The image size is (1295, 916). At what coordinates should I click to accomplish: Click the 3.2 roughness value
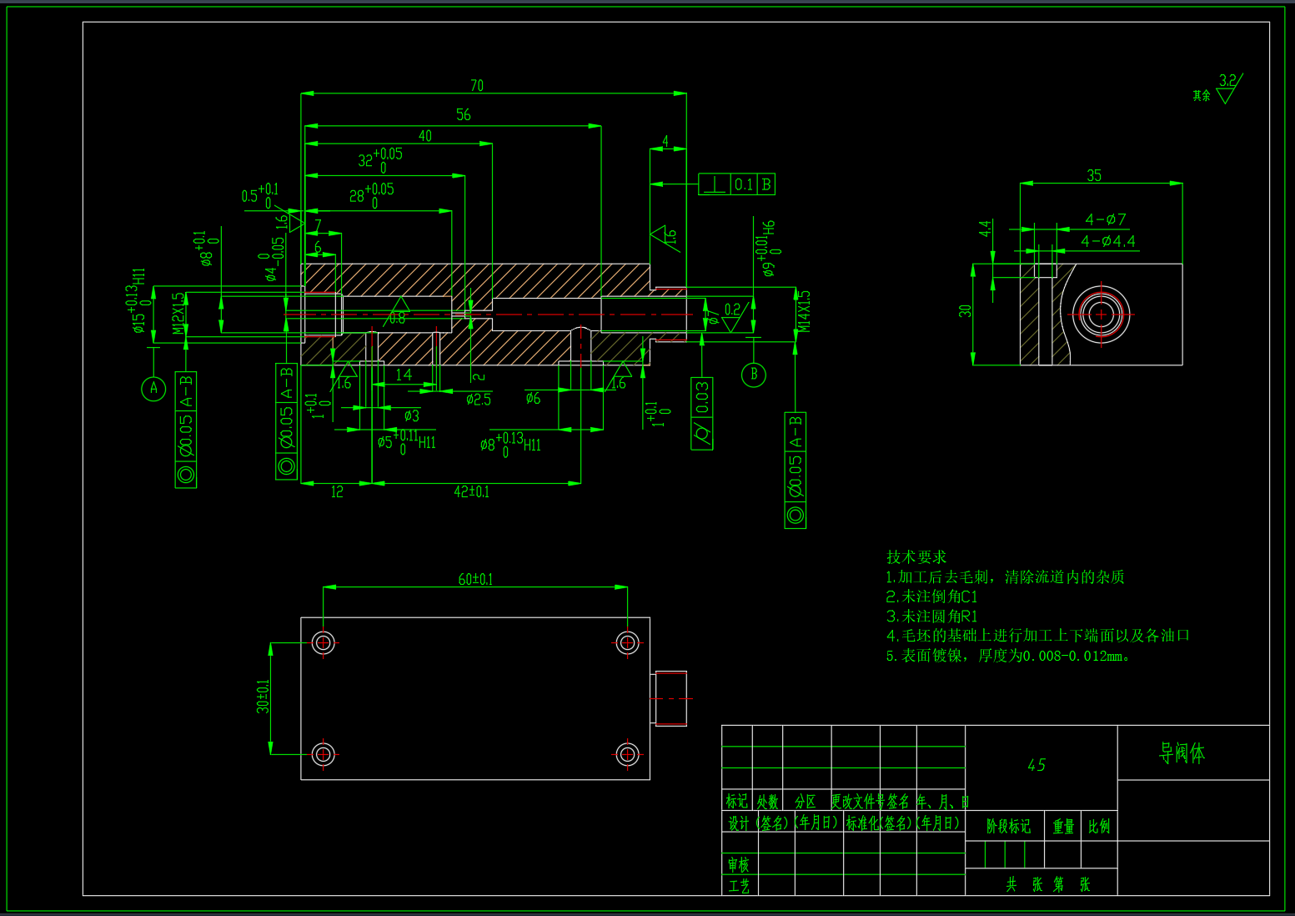coord(1227,81)
